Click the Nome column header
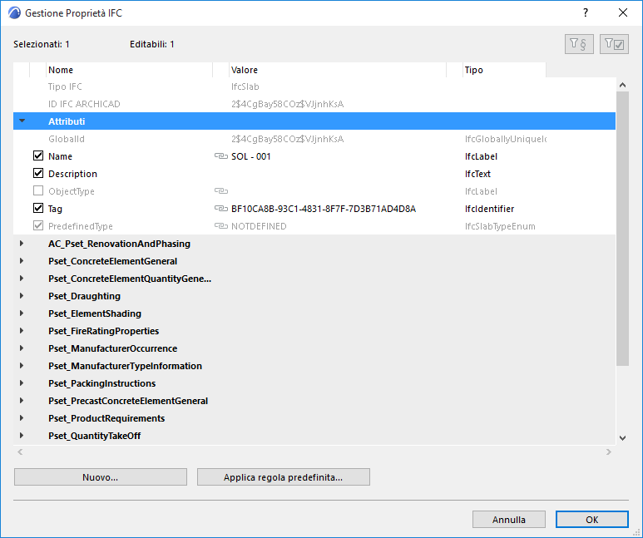This screenshot has height=538, width=643. click(129, 70)
